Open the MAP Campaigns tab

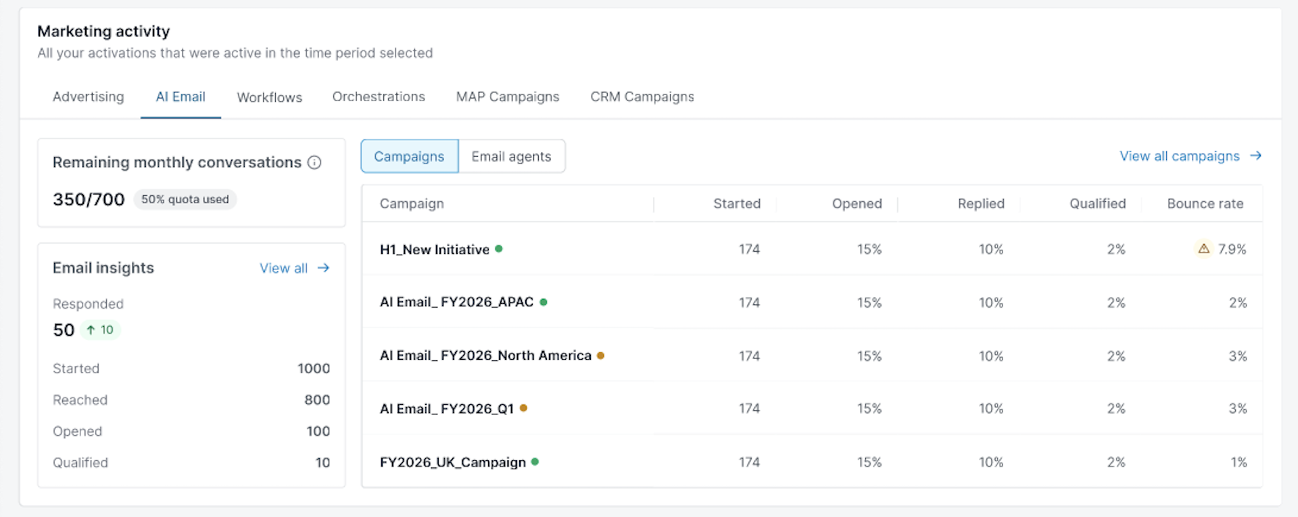[x=508, y=97]
